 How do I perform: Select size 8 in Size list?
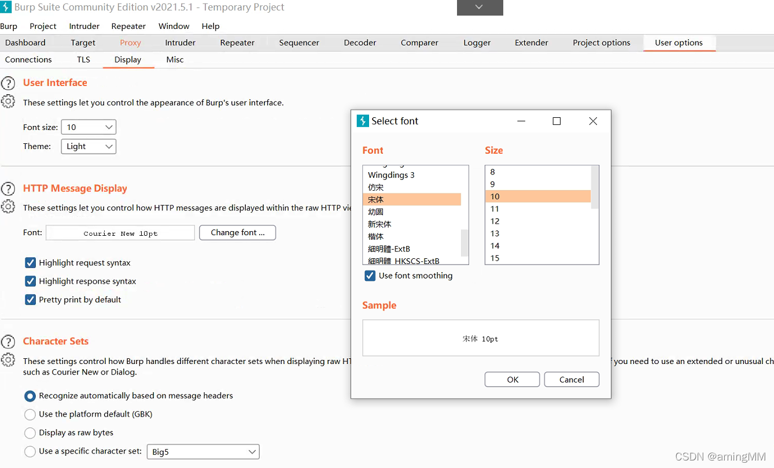538,172
